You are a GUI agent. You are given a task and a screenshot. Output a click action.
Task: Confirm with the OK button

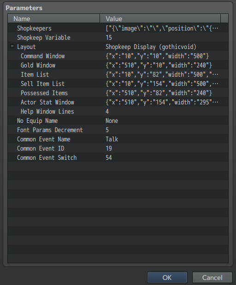click(167, 278)
